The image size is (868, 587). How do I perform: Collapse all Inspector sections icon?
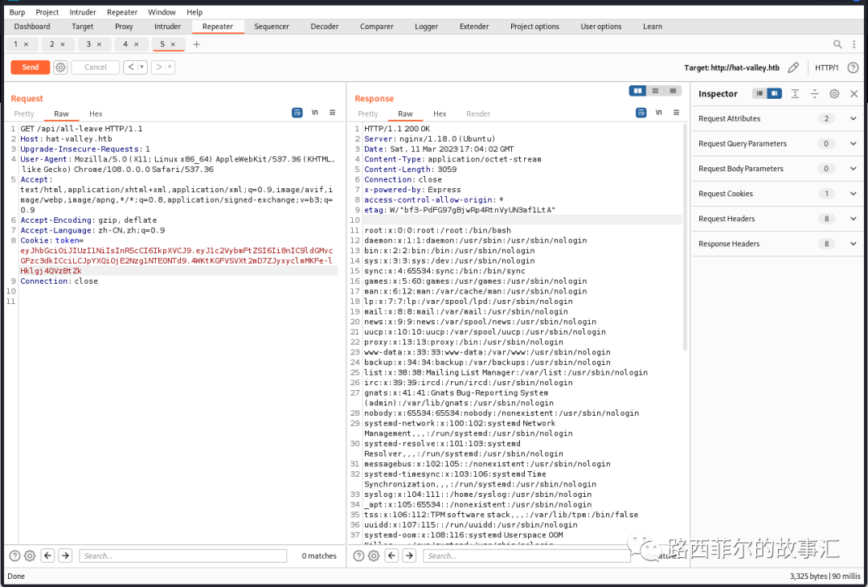click(815, 93)
